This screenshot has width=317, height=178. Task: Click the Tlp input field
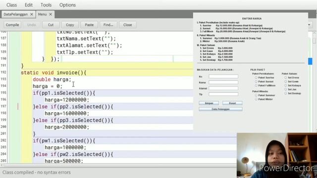coord(223,94)
